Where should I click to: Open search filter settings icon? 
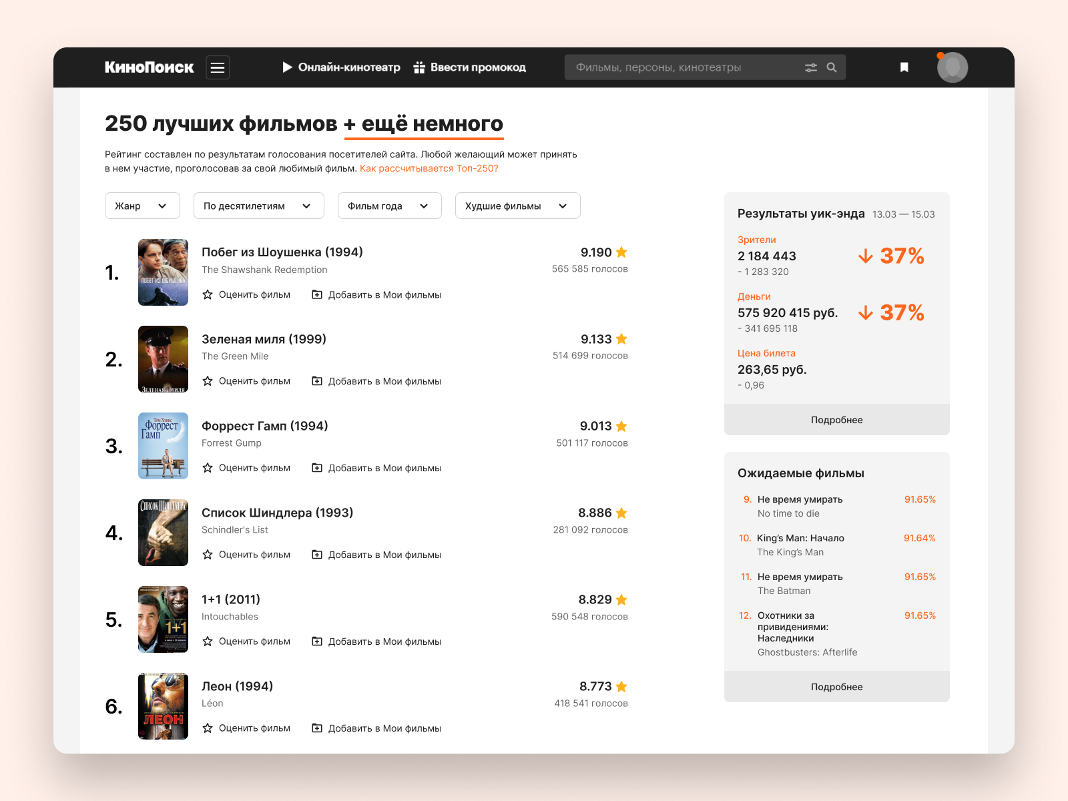click(x=811, y=67)
